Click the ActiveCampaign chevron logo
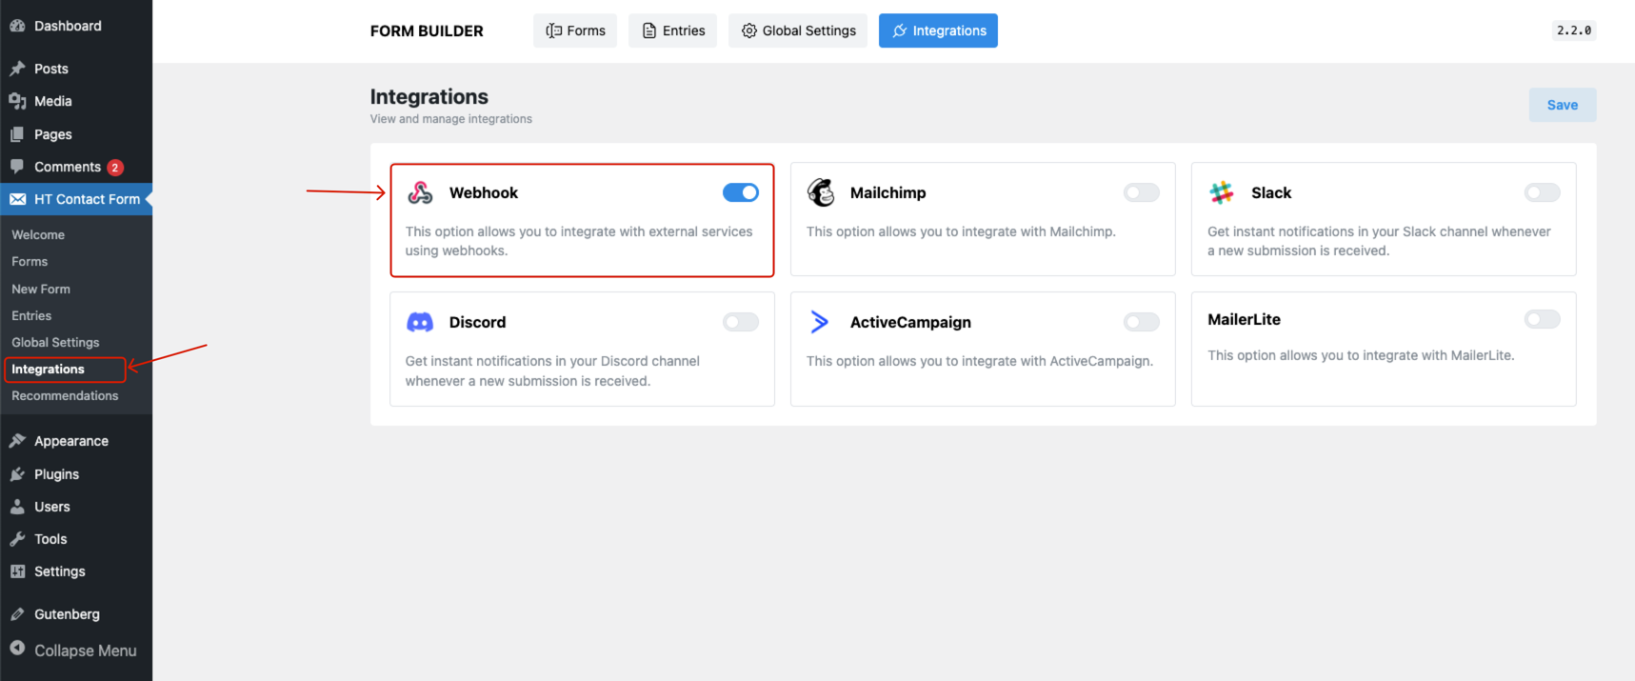 pyautogui.click(x=819, y=322)
